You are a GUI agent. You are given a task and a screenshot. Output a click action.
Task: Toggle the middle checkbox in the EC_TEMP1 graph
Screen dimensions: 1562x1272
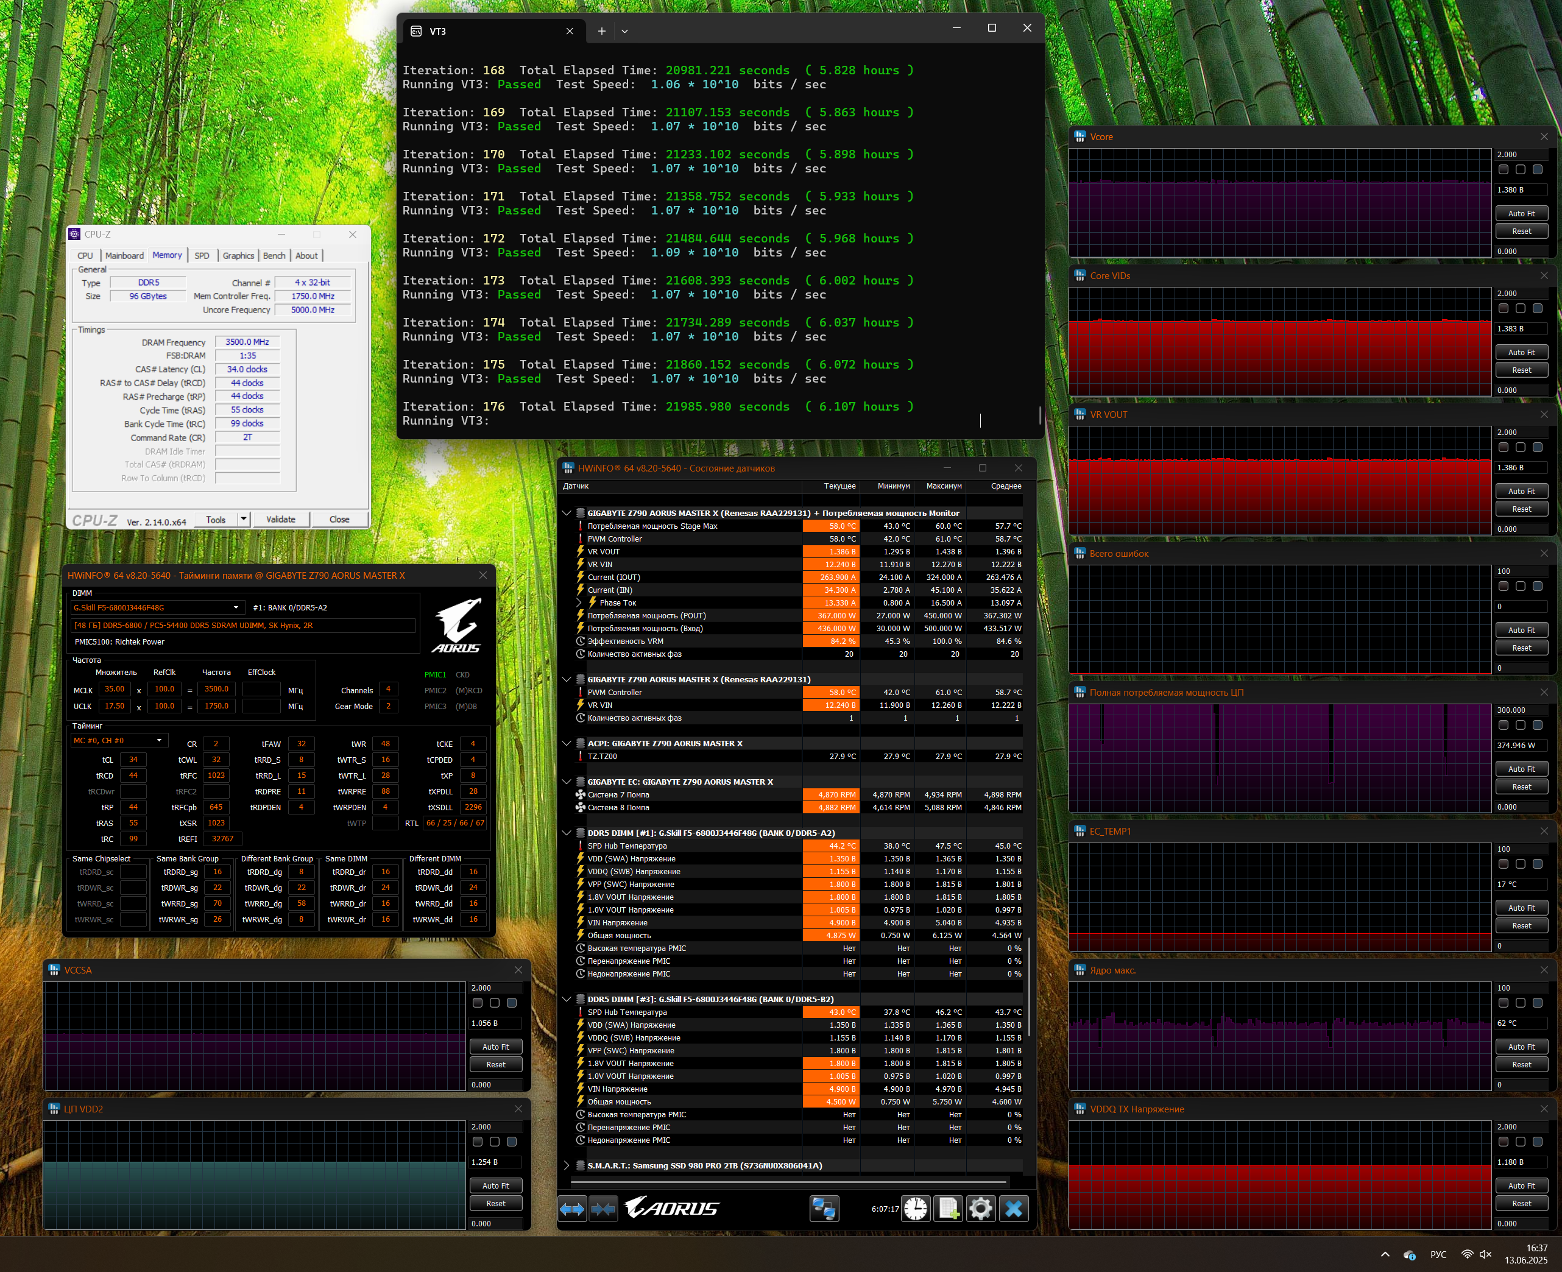[1520, 864]
